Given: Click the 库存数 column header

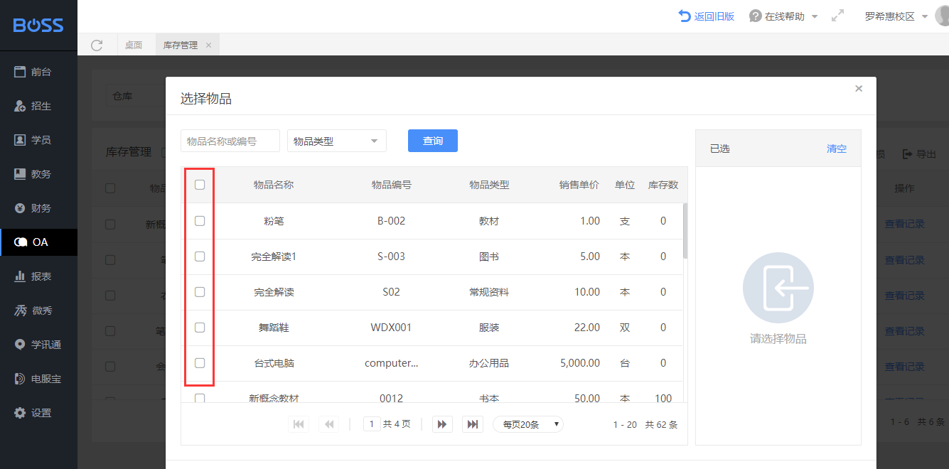Looking at the screenshot, I should (663, 185).
